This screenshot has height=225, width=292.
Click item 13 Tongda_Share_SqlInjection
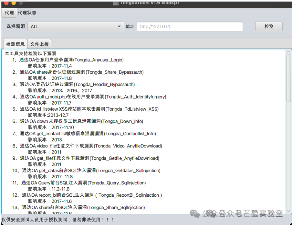78,207
